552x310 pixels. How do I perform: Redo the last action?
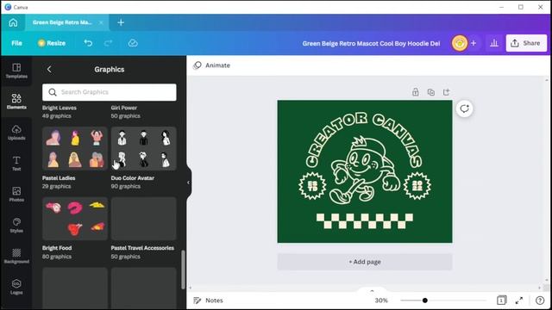[x=108, y=43]
